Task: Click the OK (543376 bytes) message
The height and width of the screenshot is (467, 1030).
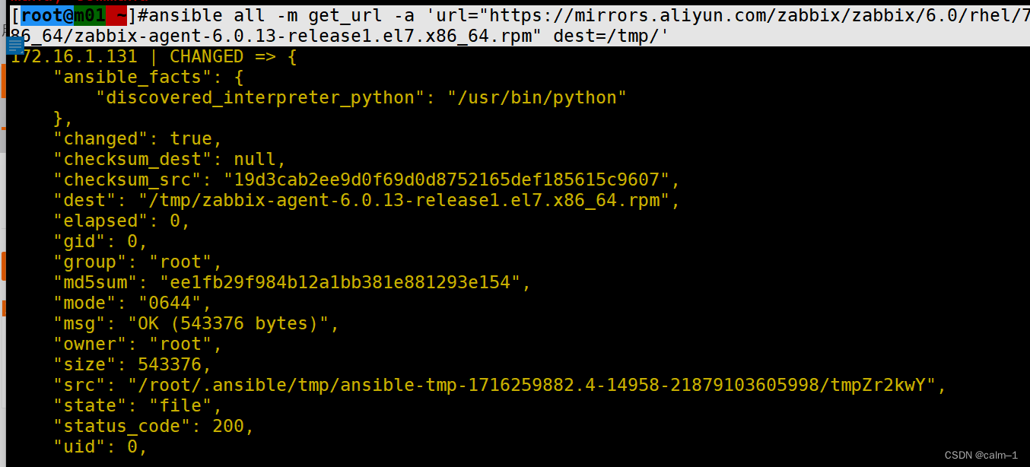Action: (233, 323)
